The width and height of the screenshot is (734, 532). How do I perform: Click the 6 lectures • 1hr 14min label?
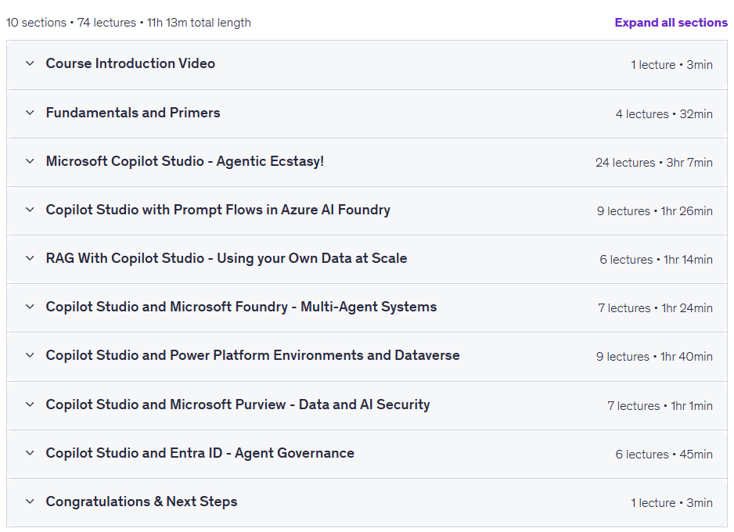[657, 260]
